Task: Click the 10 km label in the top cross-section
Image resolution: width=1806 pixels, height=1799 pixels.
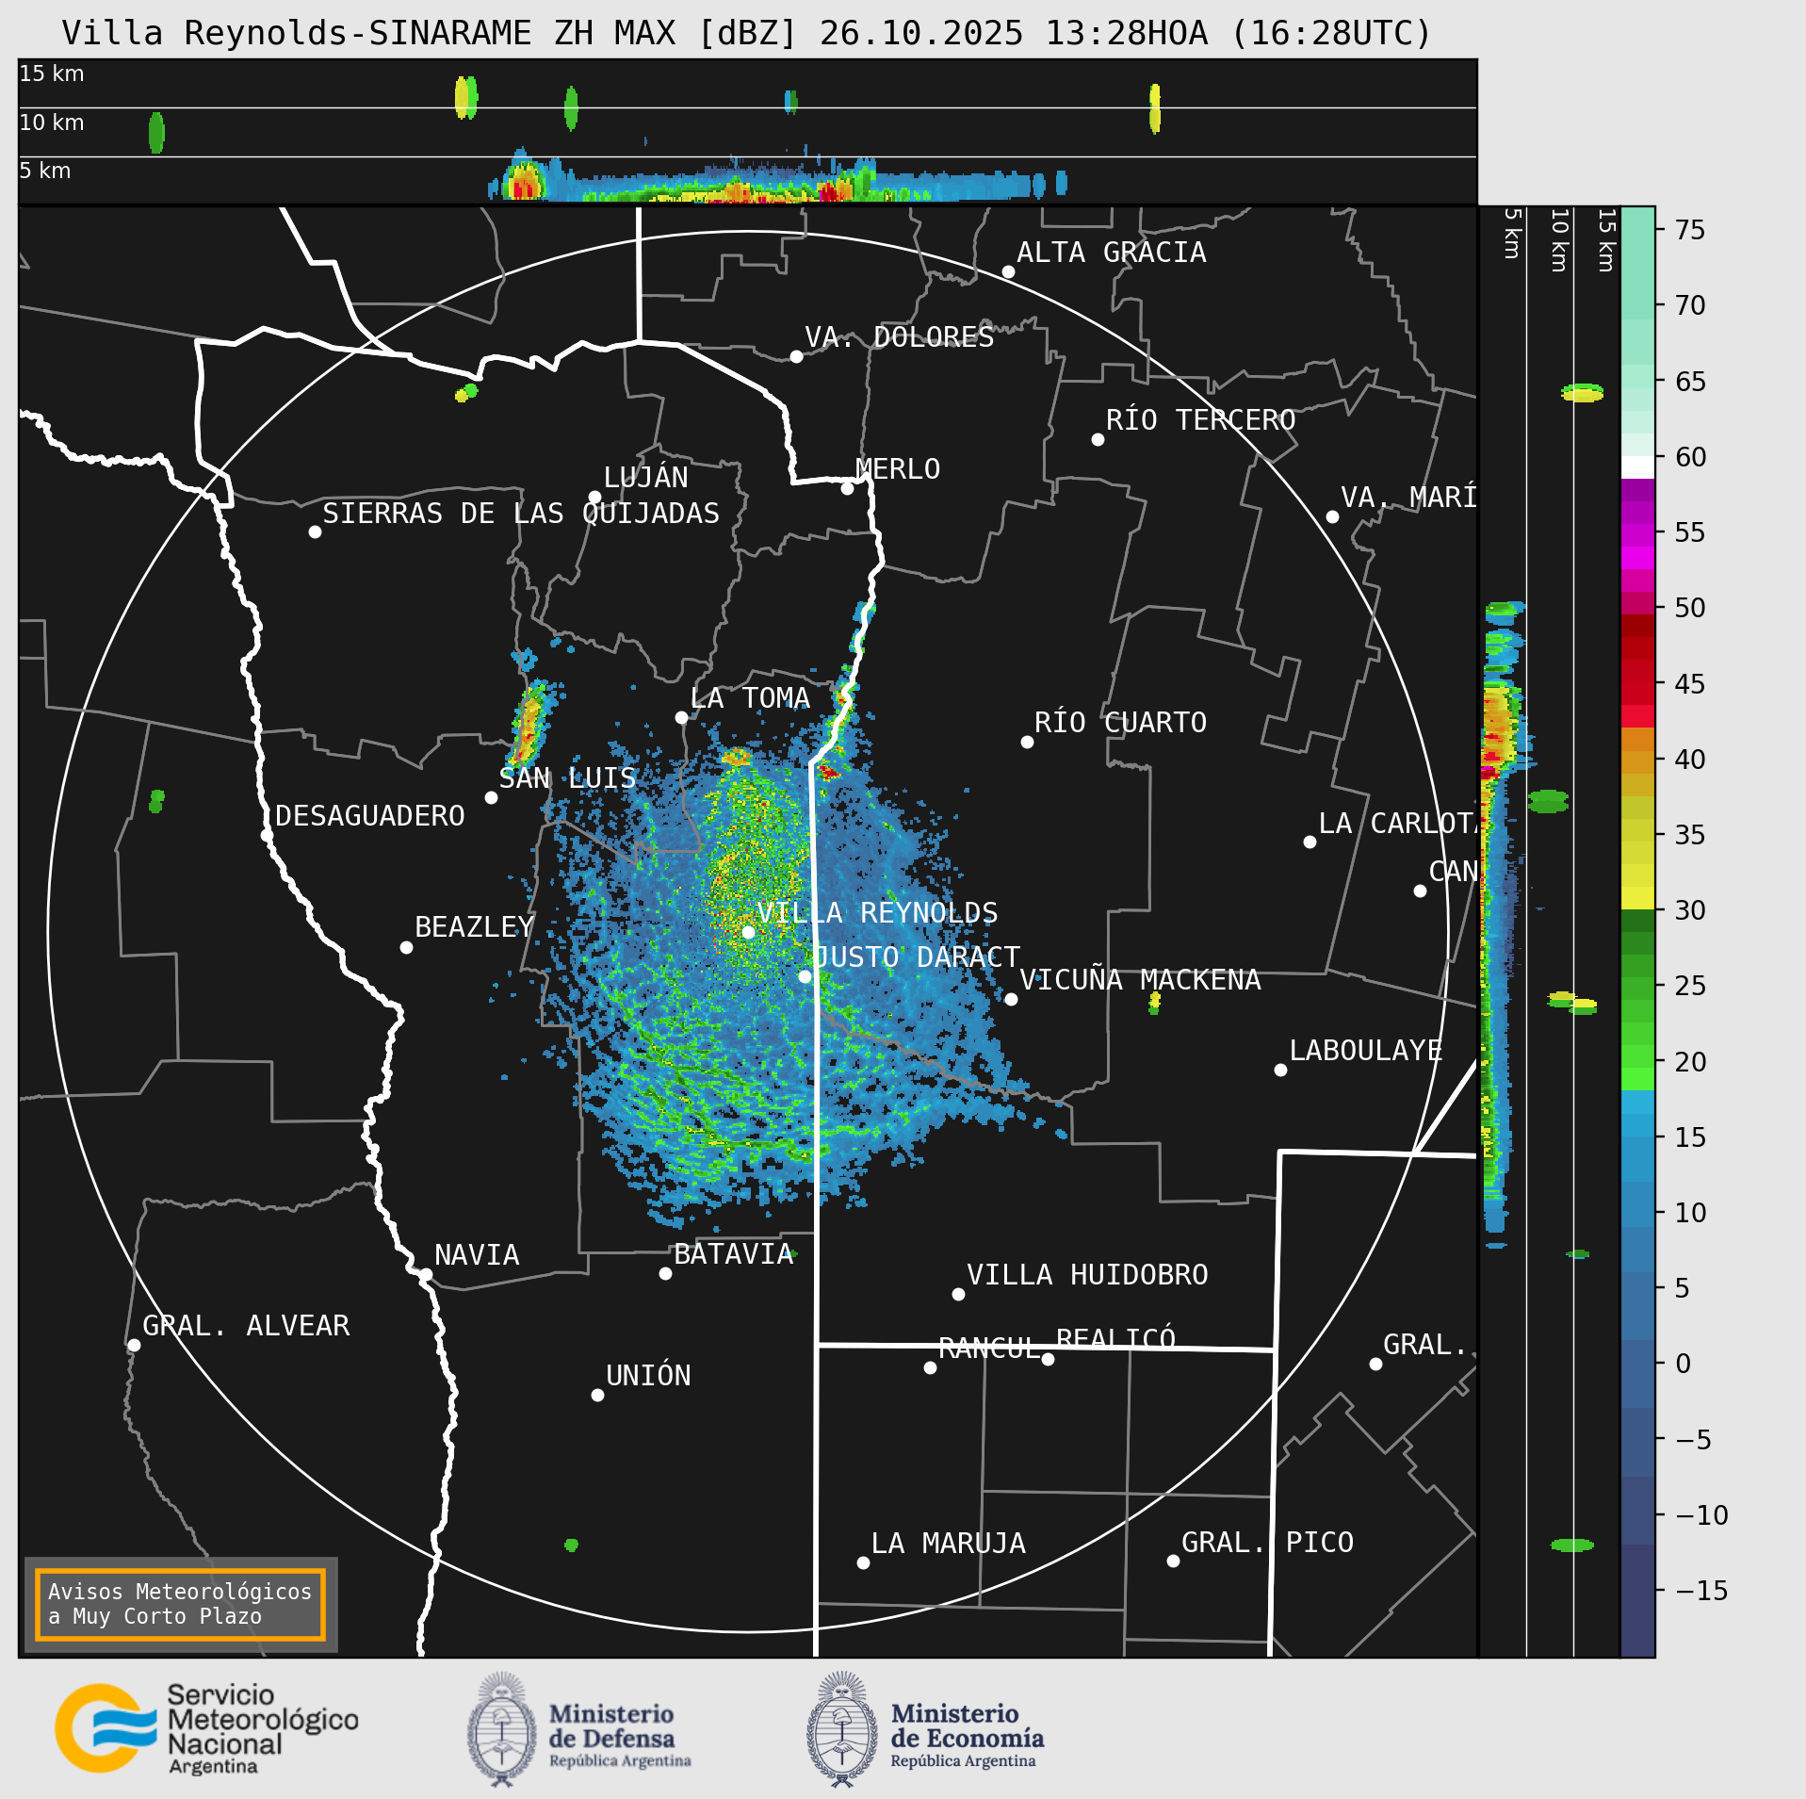Action: pyautogui.click(x=52, y=123)
